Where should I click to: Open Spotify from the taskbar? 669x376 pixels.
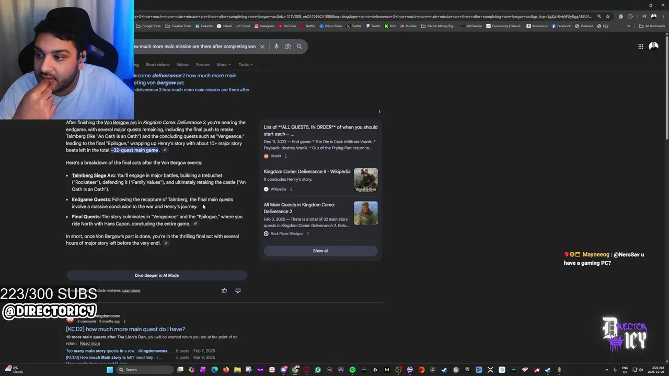tap(352, 370)
